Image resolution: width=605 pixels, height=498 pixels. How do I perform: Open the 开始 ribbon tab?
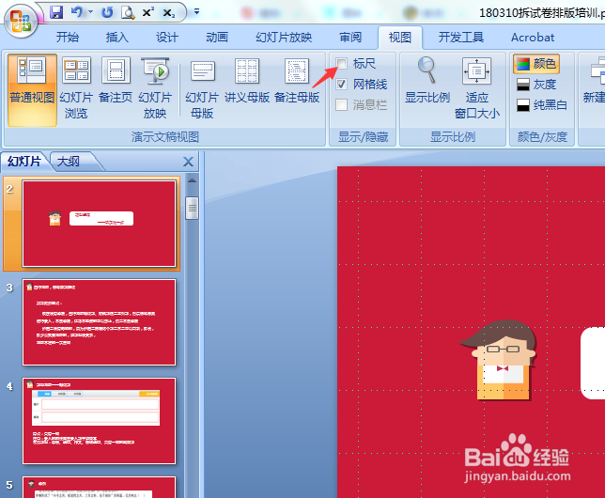pyautogui.click(x=68, y=38)
